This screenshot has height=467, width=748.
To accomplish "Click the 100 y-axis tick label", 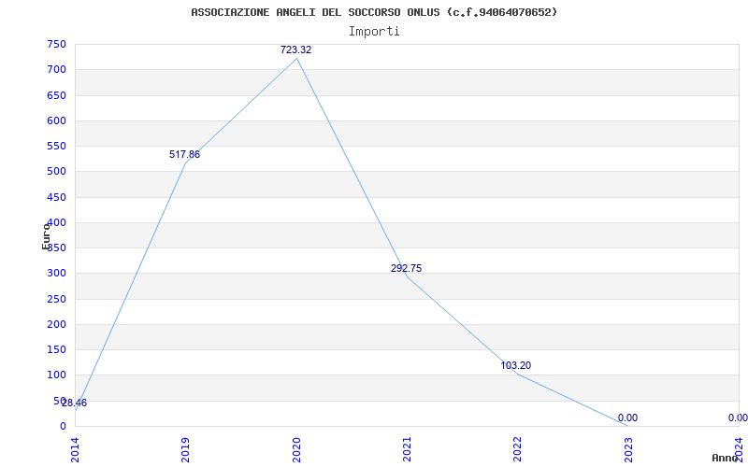I will (56, 375).
